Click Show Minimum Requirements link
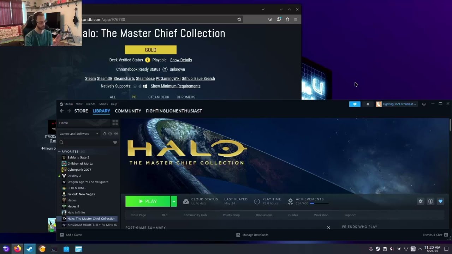452x254 pixels. coord(176,86)
